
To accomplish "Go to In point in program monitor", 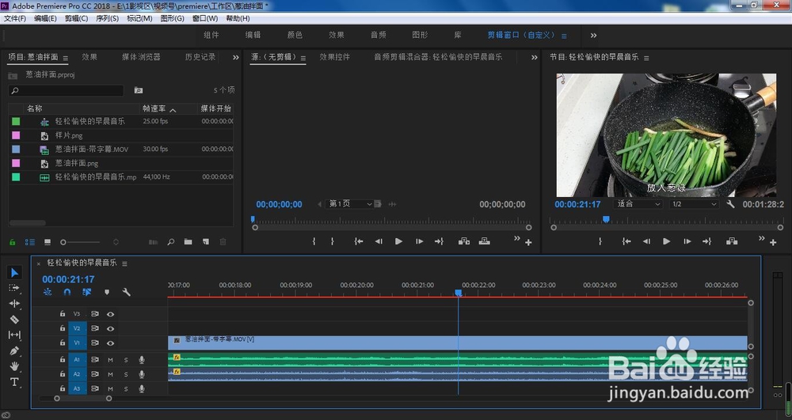I will click(x=626, y=241).
